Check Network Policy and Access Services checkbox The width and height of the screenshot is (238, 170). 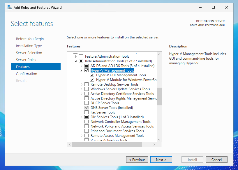pos(87,126)
